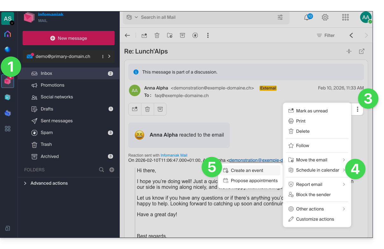Click the External sender badge
This screenshot has height=249, width=384.
pyautogui.click(x=268, y=88)
